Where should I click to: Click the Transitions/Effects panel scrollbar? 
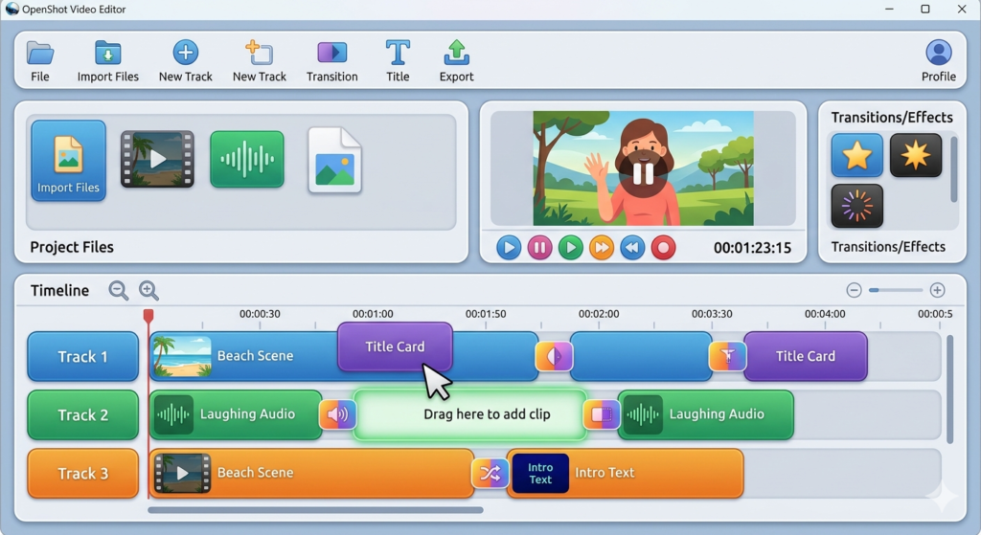point(954,170)
